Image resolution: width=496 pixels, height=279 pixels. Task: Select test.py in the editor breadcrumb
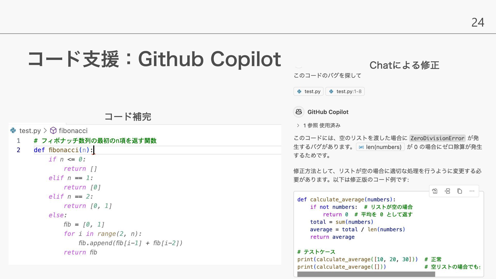click(30, 131)
